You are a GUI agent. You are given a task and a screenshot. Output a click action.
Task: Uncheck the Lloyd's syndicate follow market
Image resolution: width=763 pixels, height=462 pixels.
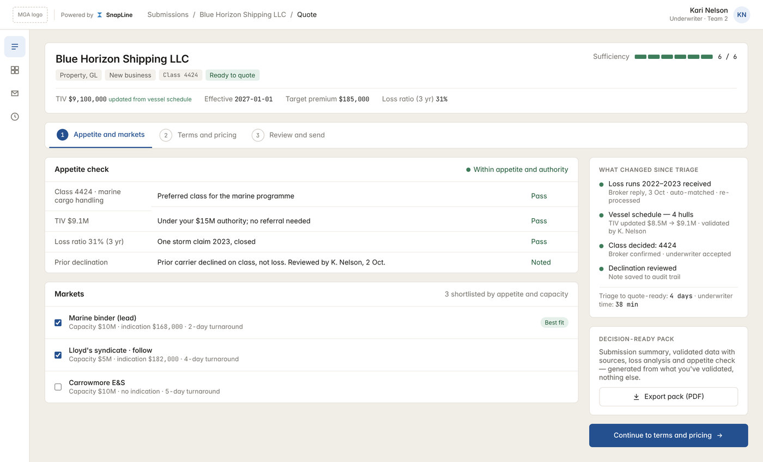(58, 355)
